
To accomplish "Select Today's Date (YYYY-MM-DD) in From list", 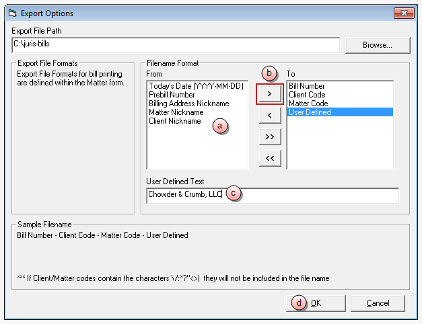I will tap(196, 86).
